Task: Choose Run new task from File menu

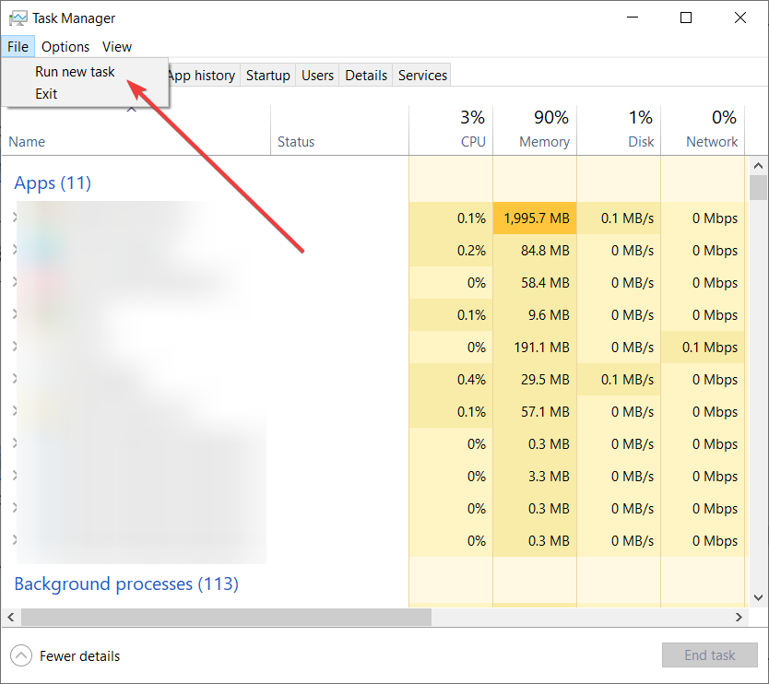Action: (86, 72)
